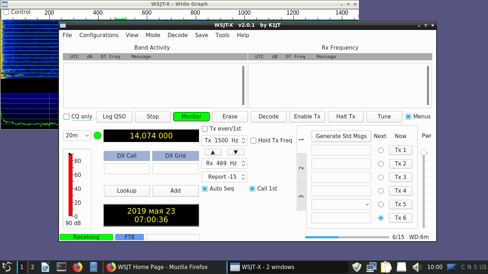Select the Next radio button for Tx 1
This screenshot has height=274, width=488.
click(381, 150)
